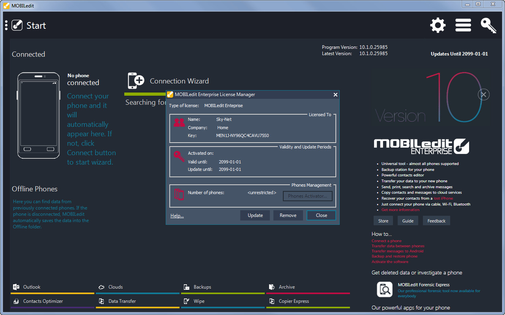Dismiss the Version 10 banner with X
This screenshot has height=315, width=505.
point(484,94)
